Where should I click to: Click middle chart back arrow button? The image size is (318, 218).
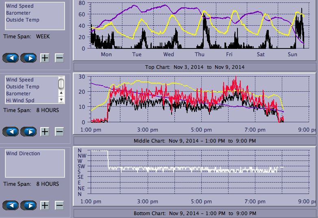click(x=11, y=132)
